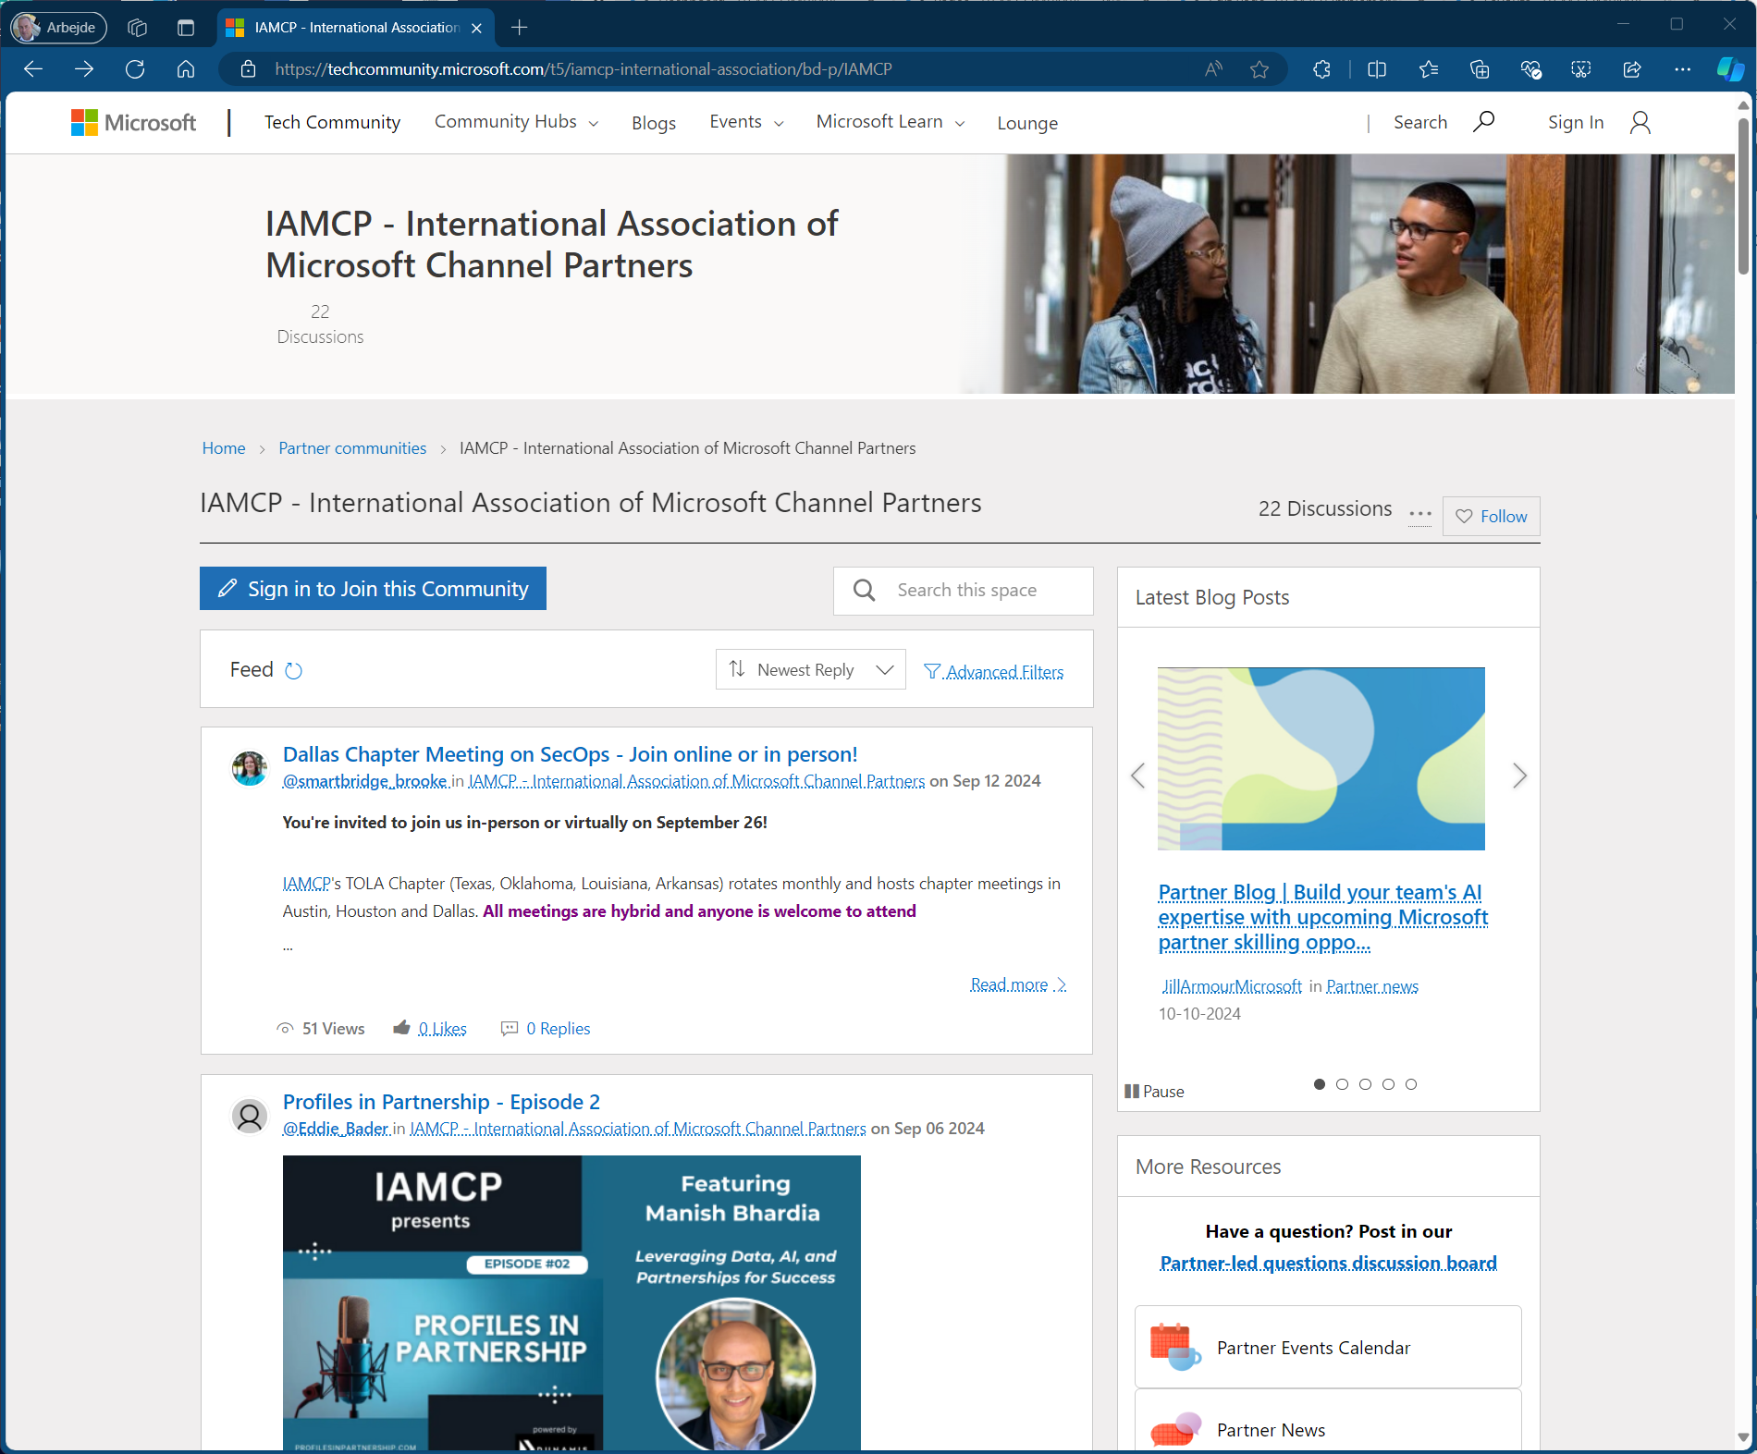Click Sign In text link
1757x1454 pixels.
(x=1576, y=122)
